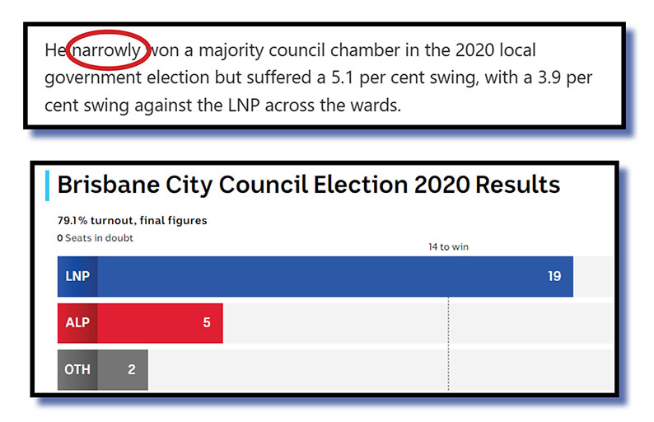This screenshot has width=654, height=422.
Task: Click the blue LNP results bar
Action: (329, 276)
